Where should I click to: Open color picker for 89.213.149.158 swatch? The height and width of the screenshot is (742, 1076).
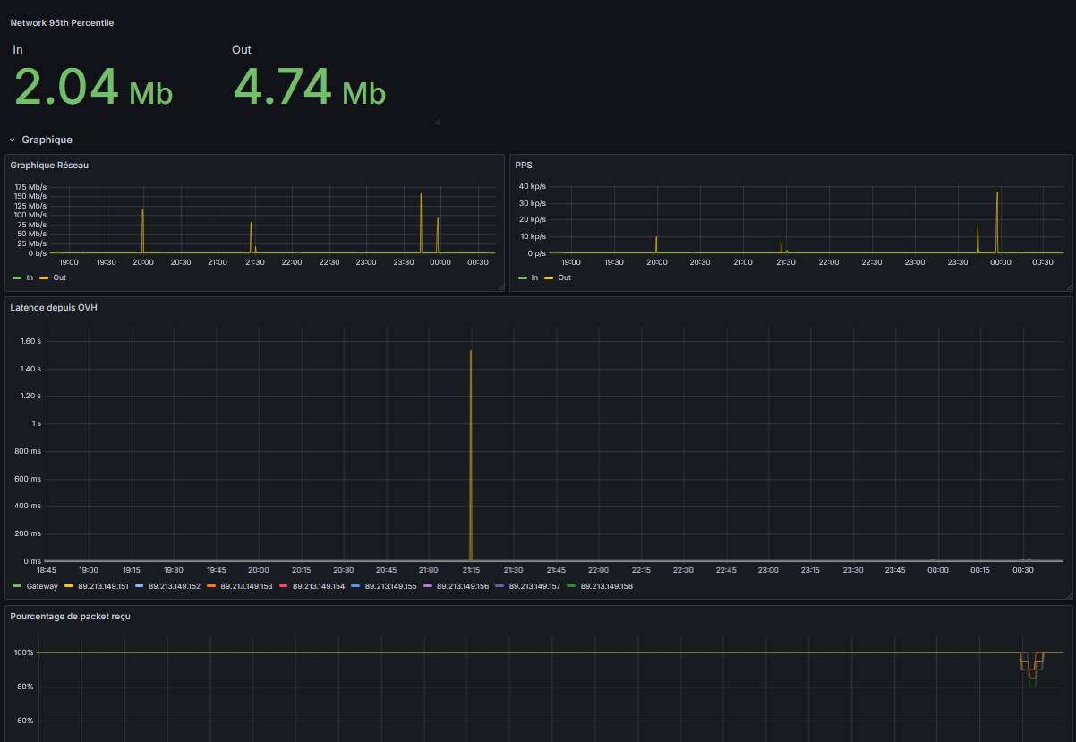(x=571, y=586)
